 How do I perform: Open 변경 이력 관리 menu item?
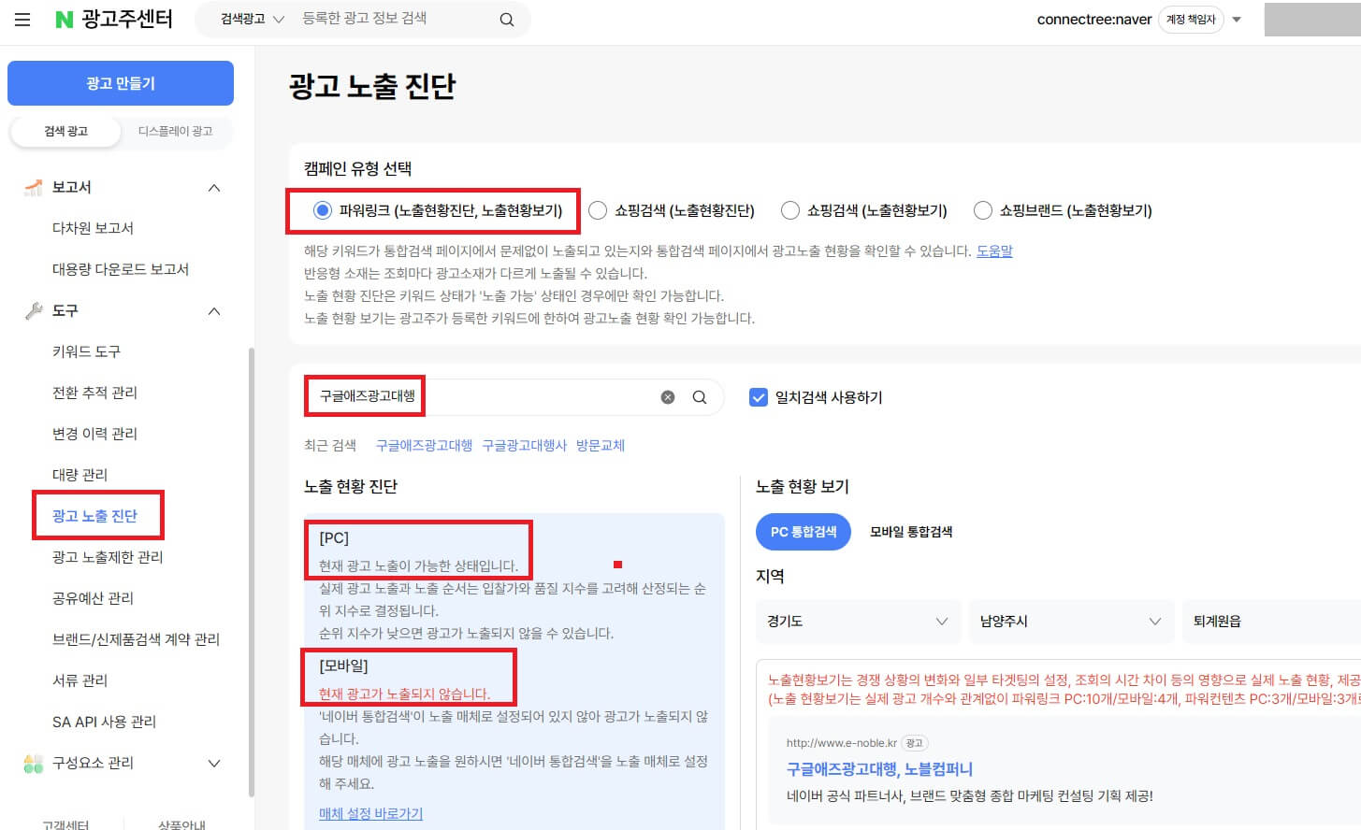94,434
